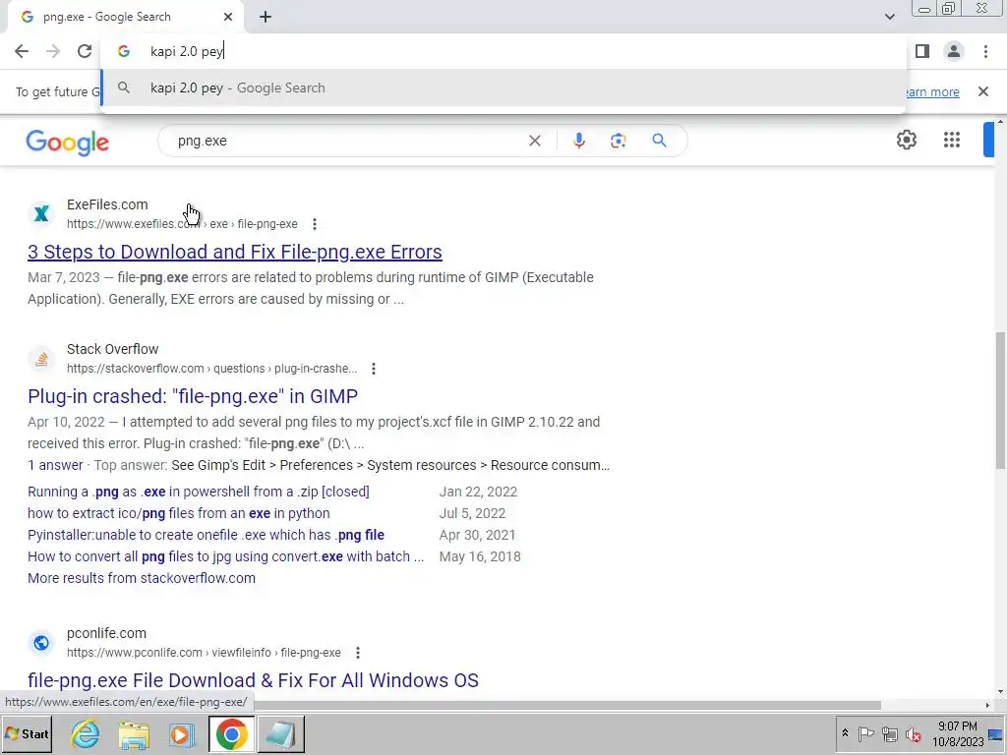Choose the 'kapi 2.0 pey - Google Search' suggestion
Viewport: 1007px width, 755px height.
coord(504,87)
